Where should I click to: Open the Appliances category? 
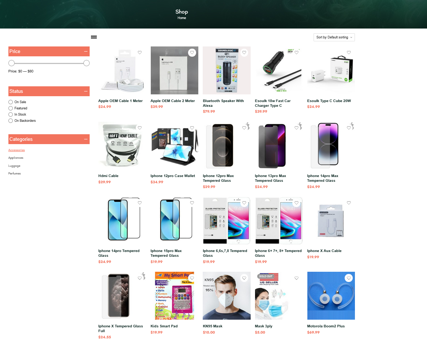click(16, 158)
